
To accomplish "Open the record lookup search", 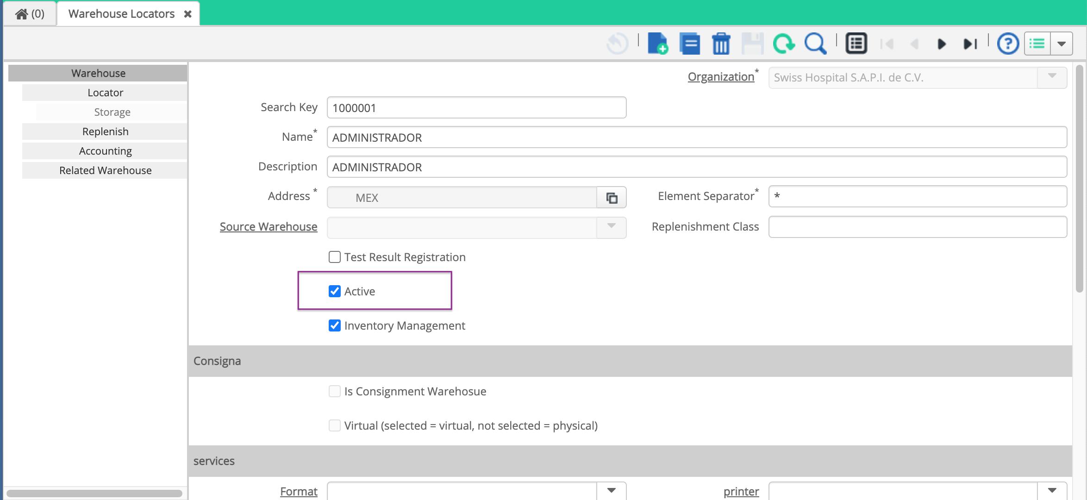I will point(815,43).
